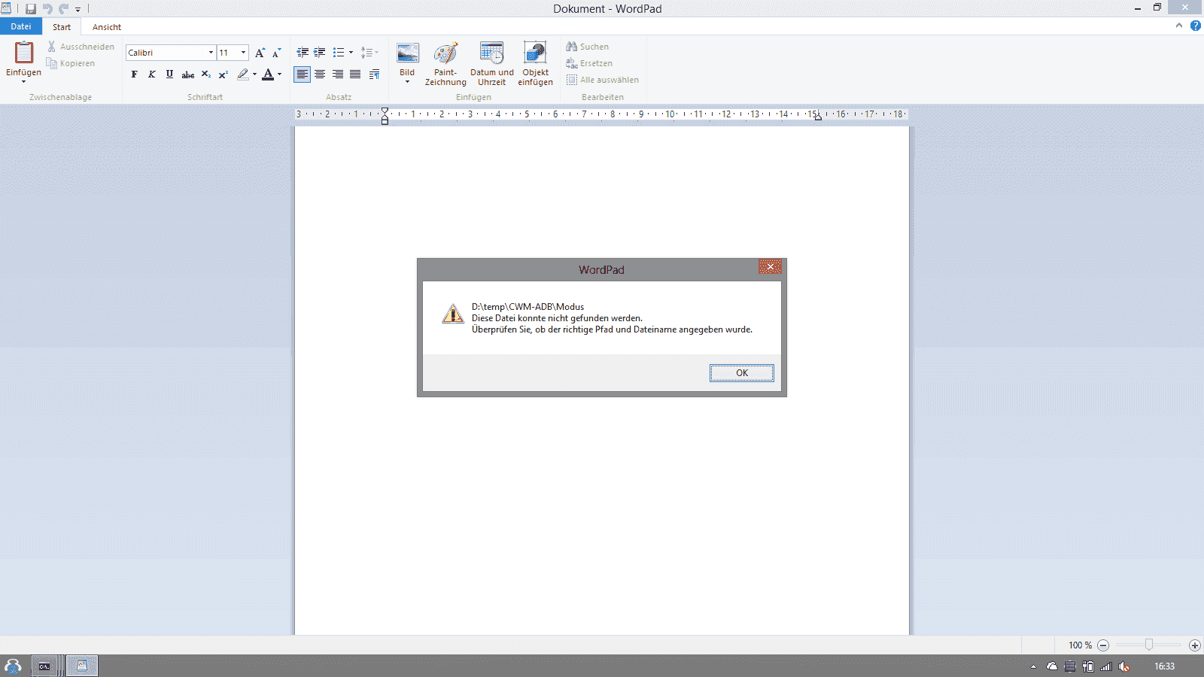Screen dimensions: 1204x677
Task: Click the muted volume tray icon
Action: tap(1124, 666)
